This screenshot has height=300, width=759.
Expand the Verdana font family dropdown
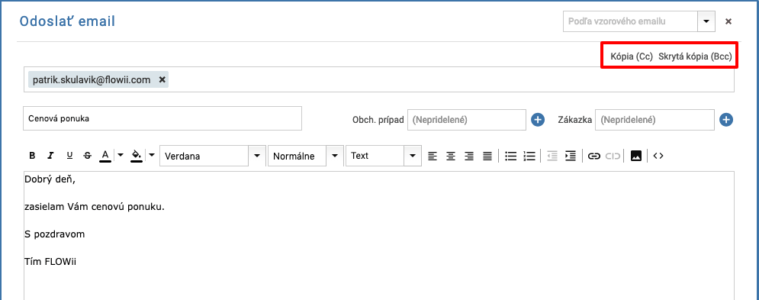pos(257,156)
